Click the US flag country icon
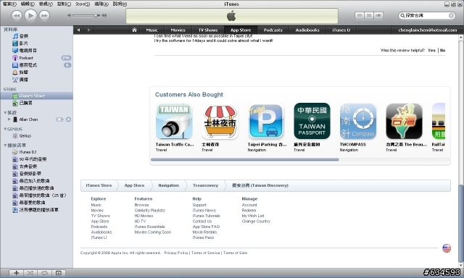The height and width of the screenshot is (278, 464). (x=447, y=248)
